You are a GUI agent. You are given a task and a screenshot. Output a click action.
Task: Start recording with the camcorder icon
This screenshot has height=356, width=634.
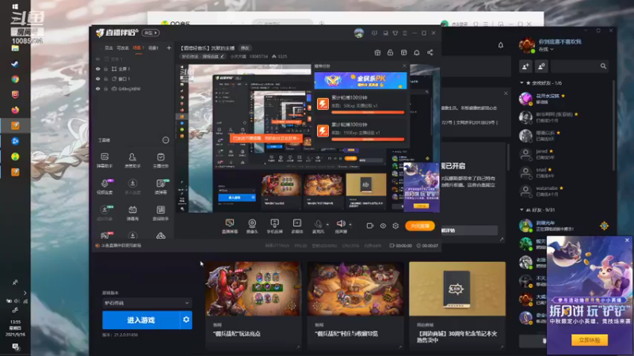tap(369, 226)
